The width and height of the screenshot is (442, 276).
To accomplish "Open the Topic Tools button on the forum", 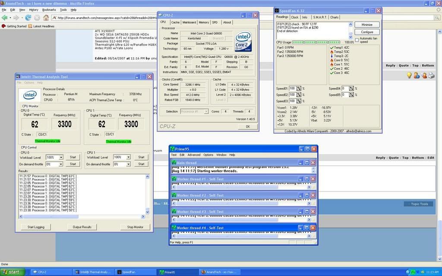I will [418, 204].
